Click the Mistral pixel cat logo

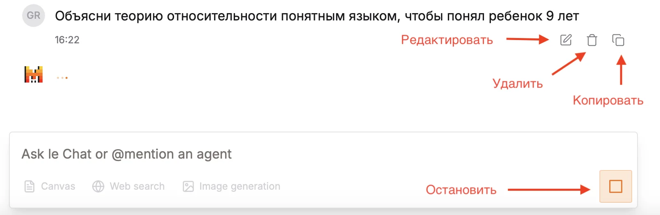34,74
